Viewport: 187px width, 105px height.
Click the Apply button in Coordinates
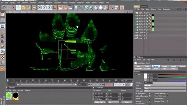coord(127,102)
